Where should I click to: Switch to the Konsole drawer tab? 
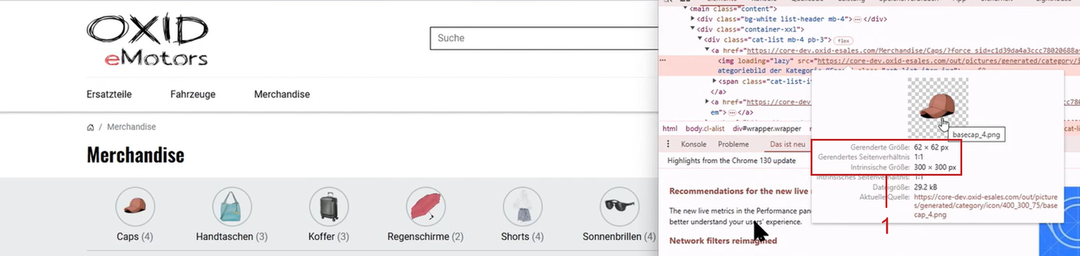[693, 144]
